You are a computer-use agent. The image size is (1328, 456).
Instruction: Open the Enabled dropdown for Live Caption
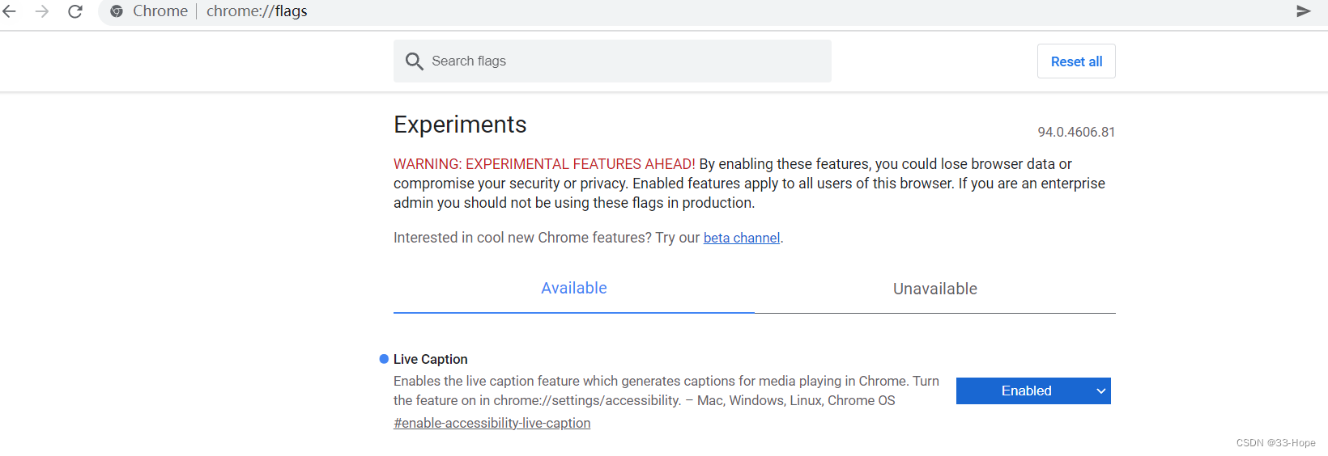click(x=1033, y=391)
